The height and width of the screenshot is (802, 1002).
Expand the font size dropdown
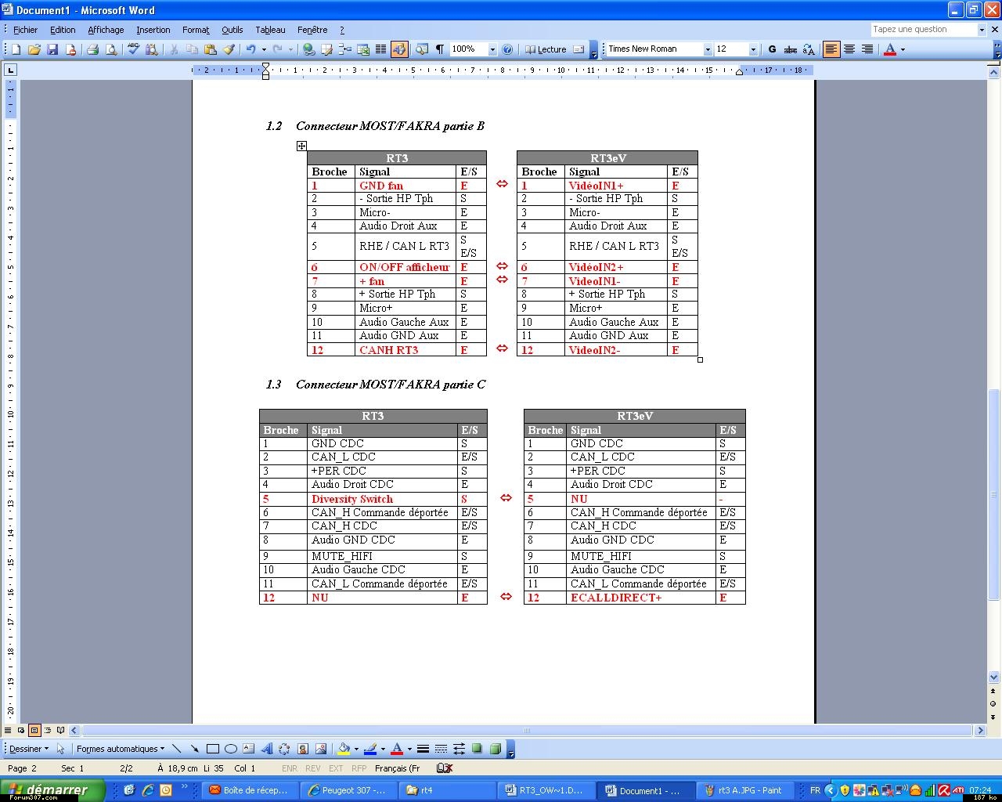753,49
